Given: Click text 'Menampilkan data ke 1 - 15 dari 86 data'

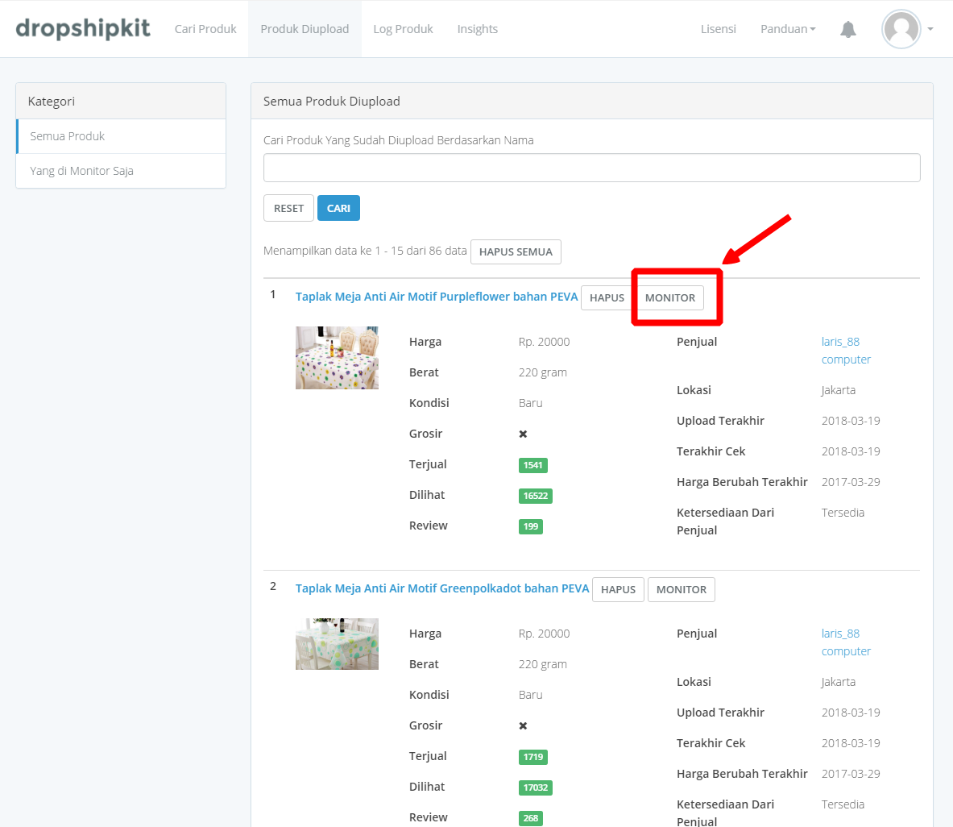Looking at the screenshot, I should [365, 251].
